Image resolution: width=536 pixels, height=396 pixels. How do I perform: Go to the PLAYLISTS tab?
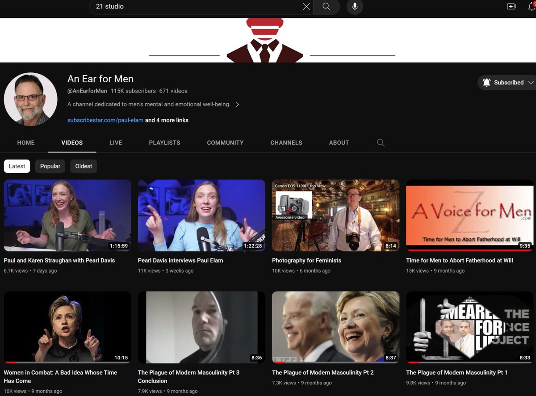point(164,143)
